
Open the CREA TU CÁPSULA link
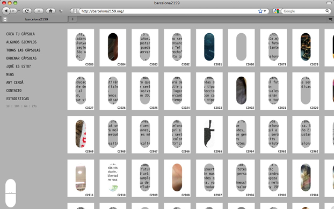pos(20,34)
